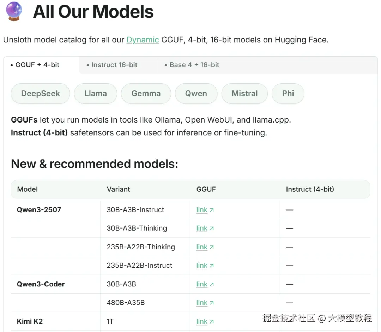Follow the Dynamic hyperlink in the description
This screenshot has height=332, width=381.
143,40
